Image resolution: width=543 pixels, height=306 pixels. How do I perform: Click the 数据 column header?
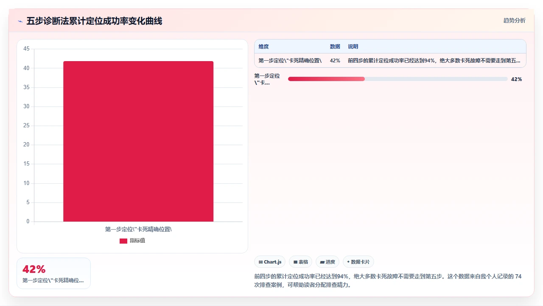(335, 47)
